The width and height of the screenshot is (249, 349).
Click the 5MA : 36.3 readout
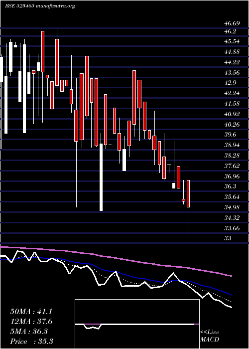click(x=29, y=332)
